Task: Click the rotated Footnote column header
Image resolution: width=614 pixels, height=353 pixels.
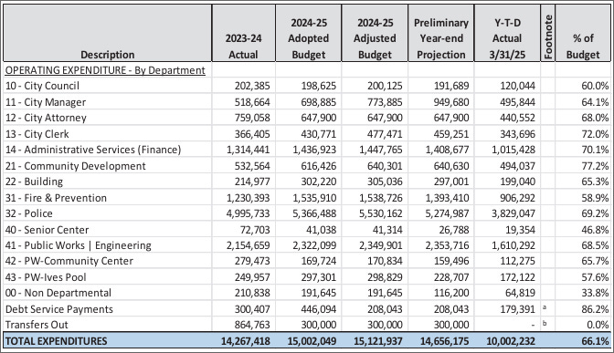Action: click(x=548, y=36)
